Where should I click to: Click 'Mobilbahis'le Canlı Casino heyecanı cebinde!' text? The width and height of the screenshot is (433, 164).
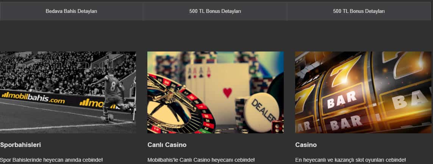[201, 160]
